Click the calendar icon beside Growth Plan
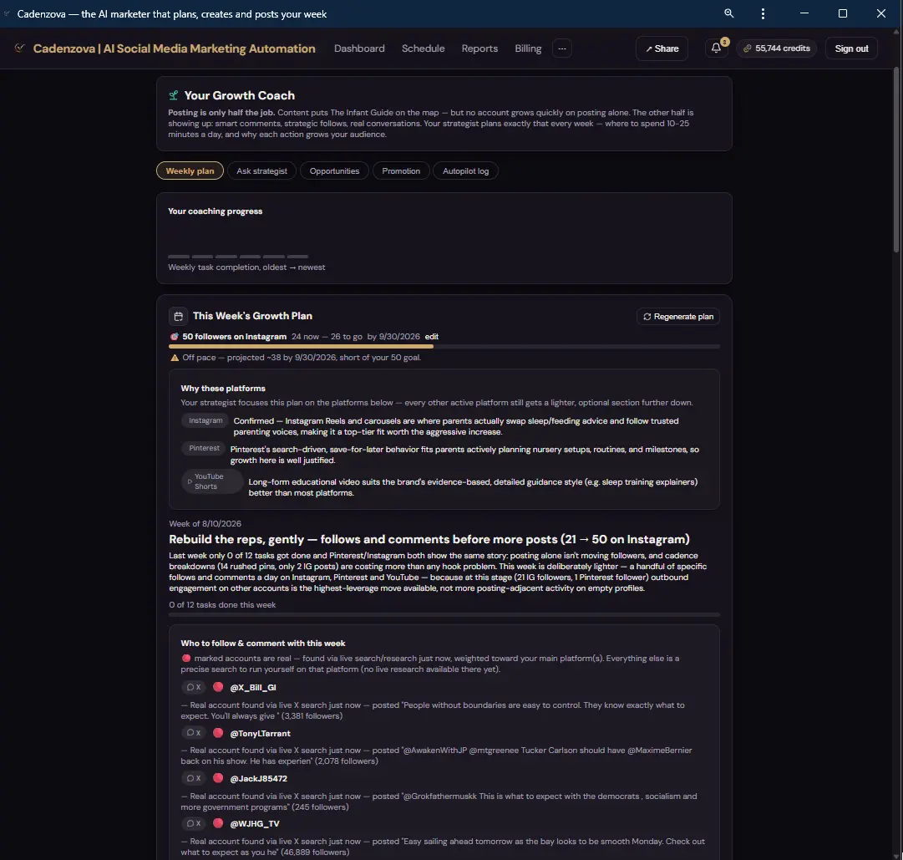 (x=179, y=316)
